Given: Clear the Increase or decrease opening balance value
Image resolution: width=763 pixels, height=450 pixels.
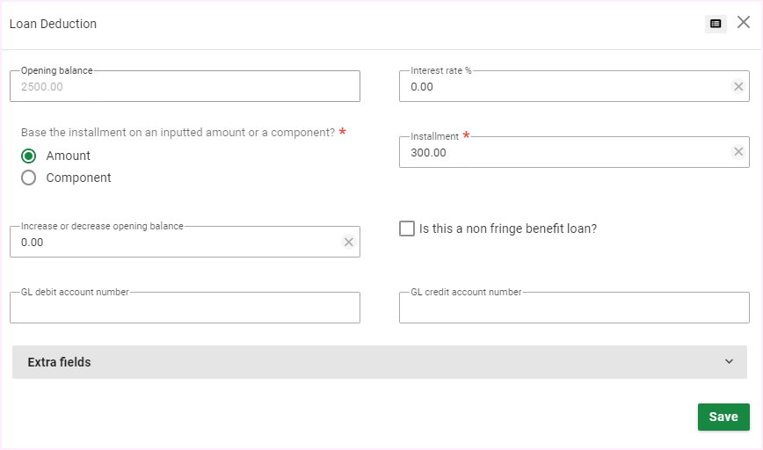Looking at the screenshot, I should point(349,243).
